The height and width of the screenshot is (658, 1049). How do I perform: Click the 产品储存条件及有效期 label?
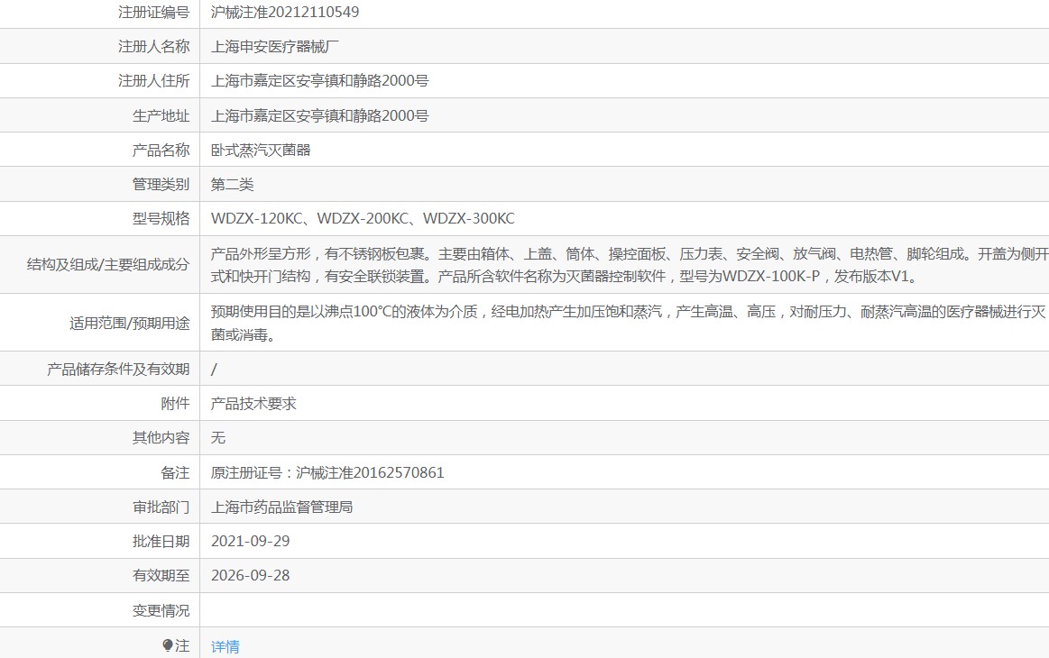pos(118,370)
